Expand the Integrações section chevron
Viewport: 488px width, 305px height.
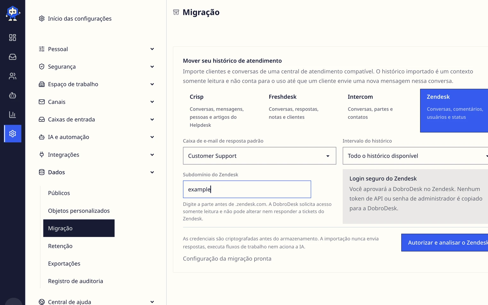click(x=152, y=155)
